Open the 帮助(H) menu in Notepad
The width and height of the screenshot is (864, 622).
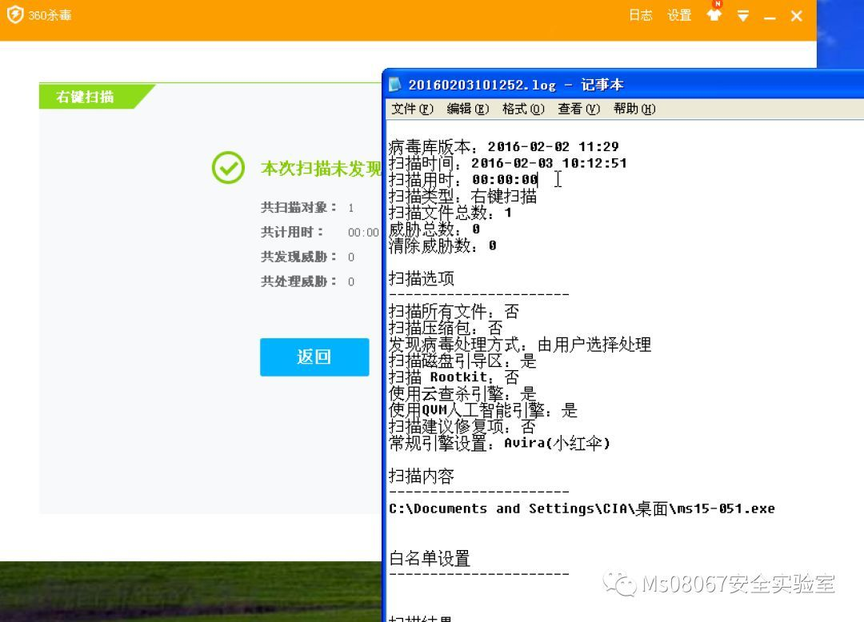634,109
